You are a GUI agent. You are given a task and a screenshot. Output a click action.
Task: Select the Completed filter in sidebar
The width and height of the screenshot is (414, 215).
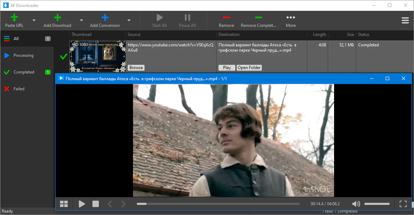pos(27,72)
